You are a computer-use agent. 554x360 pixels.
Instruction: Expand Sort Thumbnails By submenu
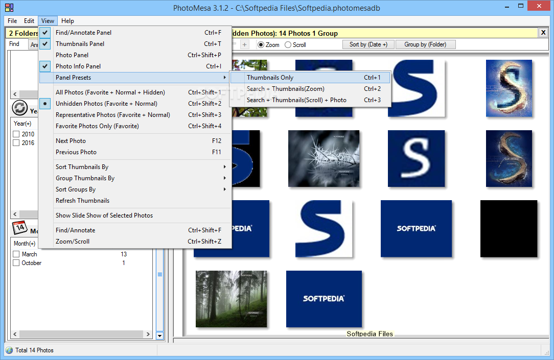pyautogui.click(x=135, y=167)
